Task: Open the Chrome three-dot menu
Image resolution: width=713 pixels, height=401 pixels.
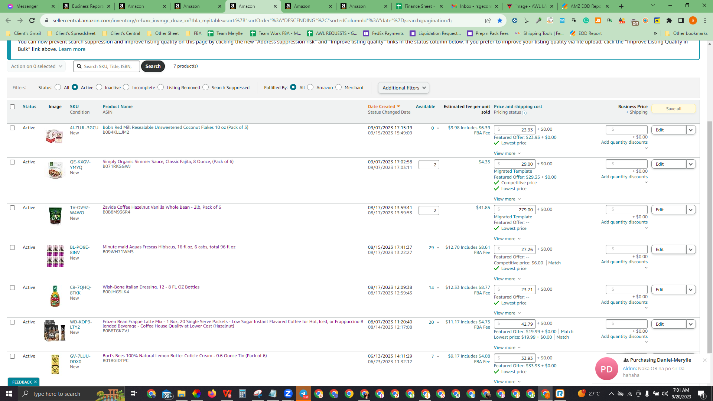Action: [x=705, y=20]
